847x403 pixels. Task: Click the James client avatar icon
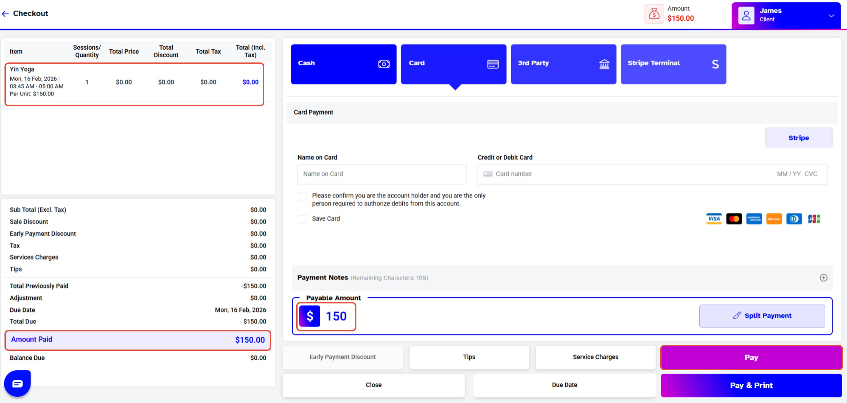pyautogui.click(x=746, y=16)
